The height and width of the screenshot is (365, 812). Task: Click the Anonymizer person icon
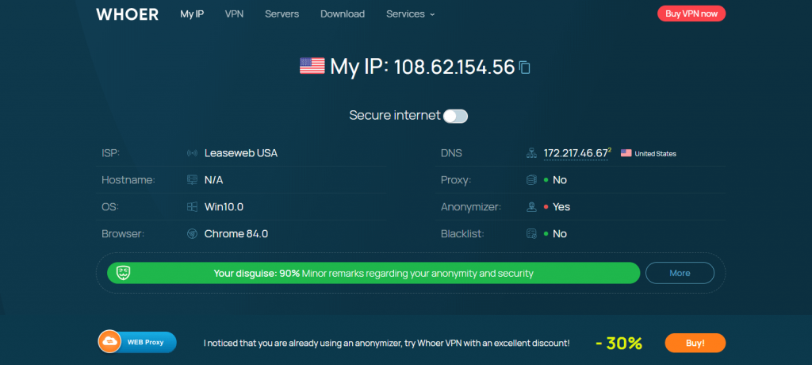click(x=530, y=207)
